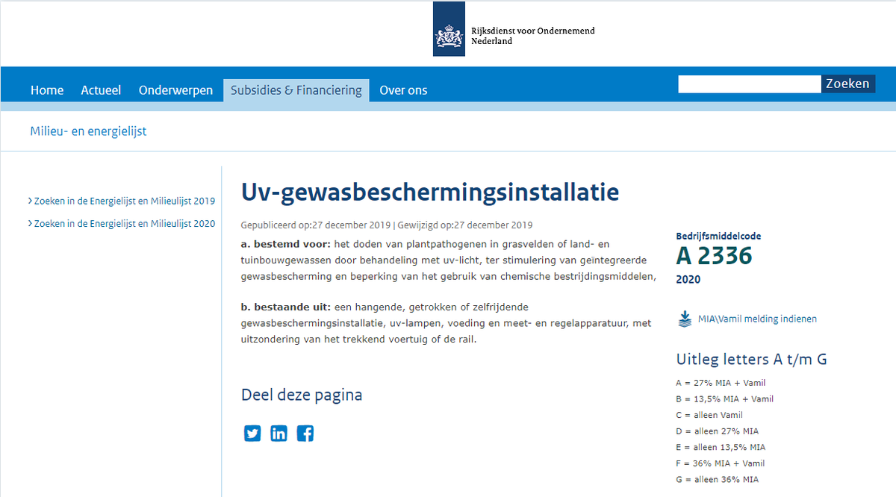Screen dimensions: 896x497
Task: Open Zoeken in de Energielijst en Milieulijst 2019
Action: (x=124, y=200)
